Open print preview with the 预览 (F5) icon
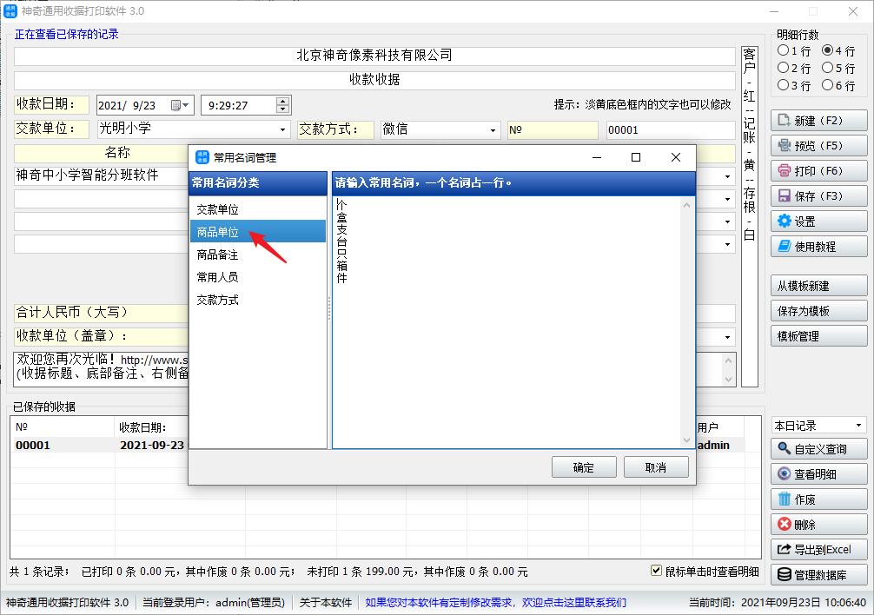 tap(785, 146)
